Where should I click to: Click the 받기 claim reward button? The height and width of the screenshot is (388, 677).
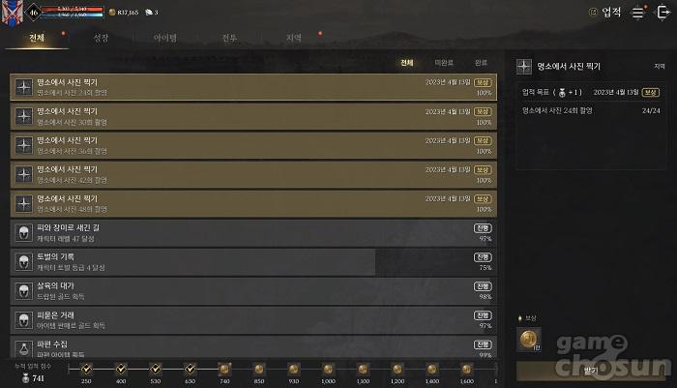pyautogui.click(x=591, y=371)
